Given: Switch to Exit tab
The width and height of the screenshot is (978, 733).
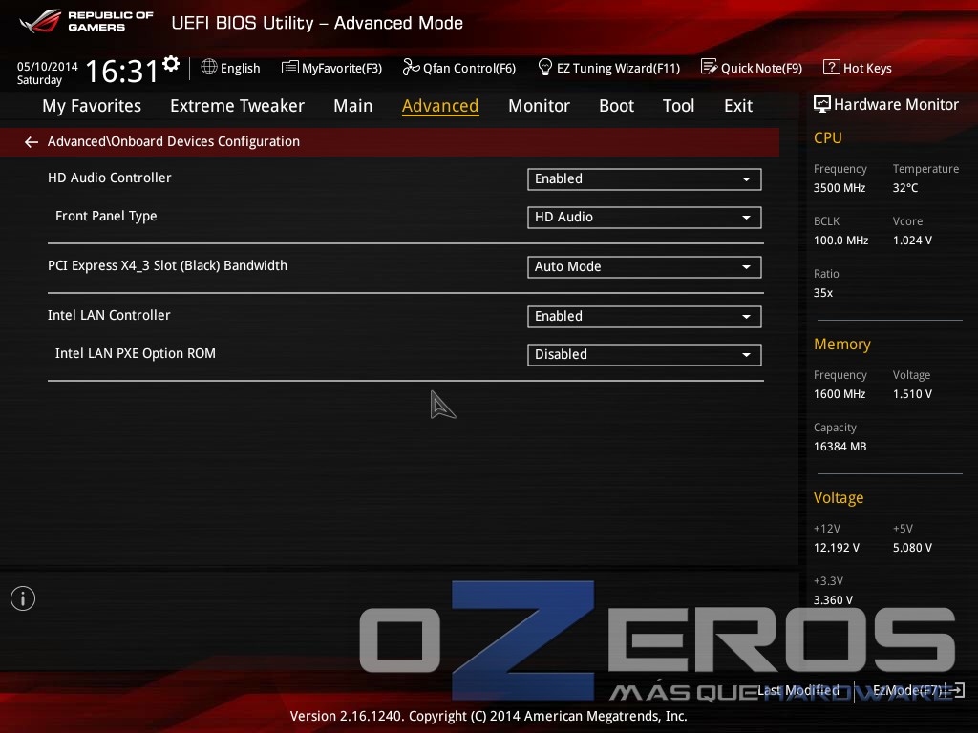Looking at the screenshot, I should [738, 106].
